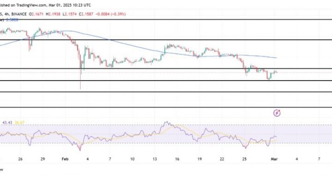Click the "26" date axis label

20,159
